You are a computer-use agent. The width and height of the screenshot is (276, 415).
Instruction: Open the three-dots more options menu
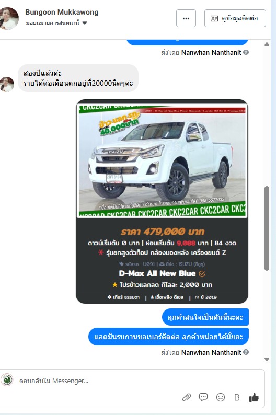pos(186,18)
